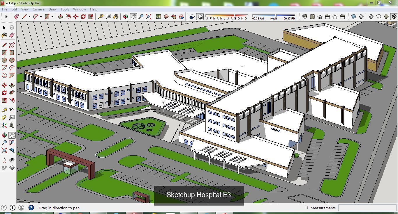Select the Section Plane tool

(x=12, y=167)
